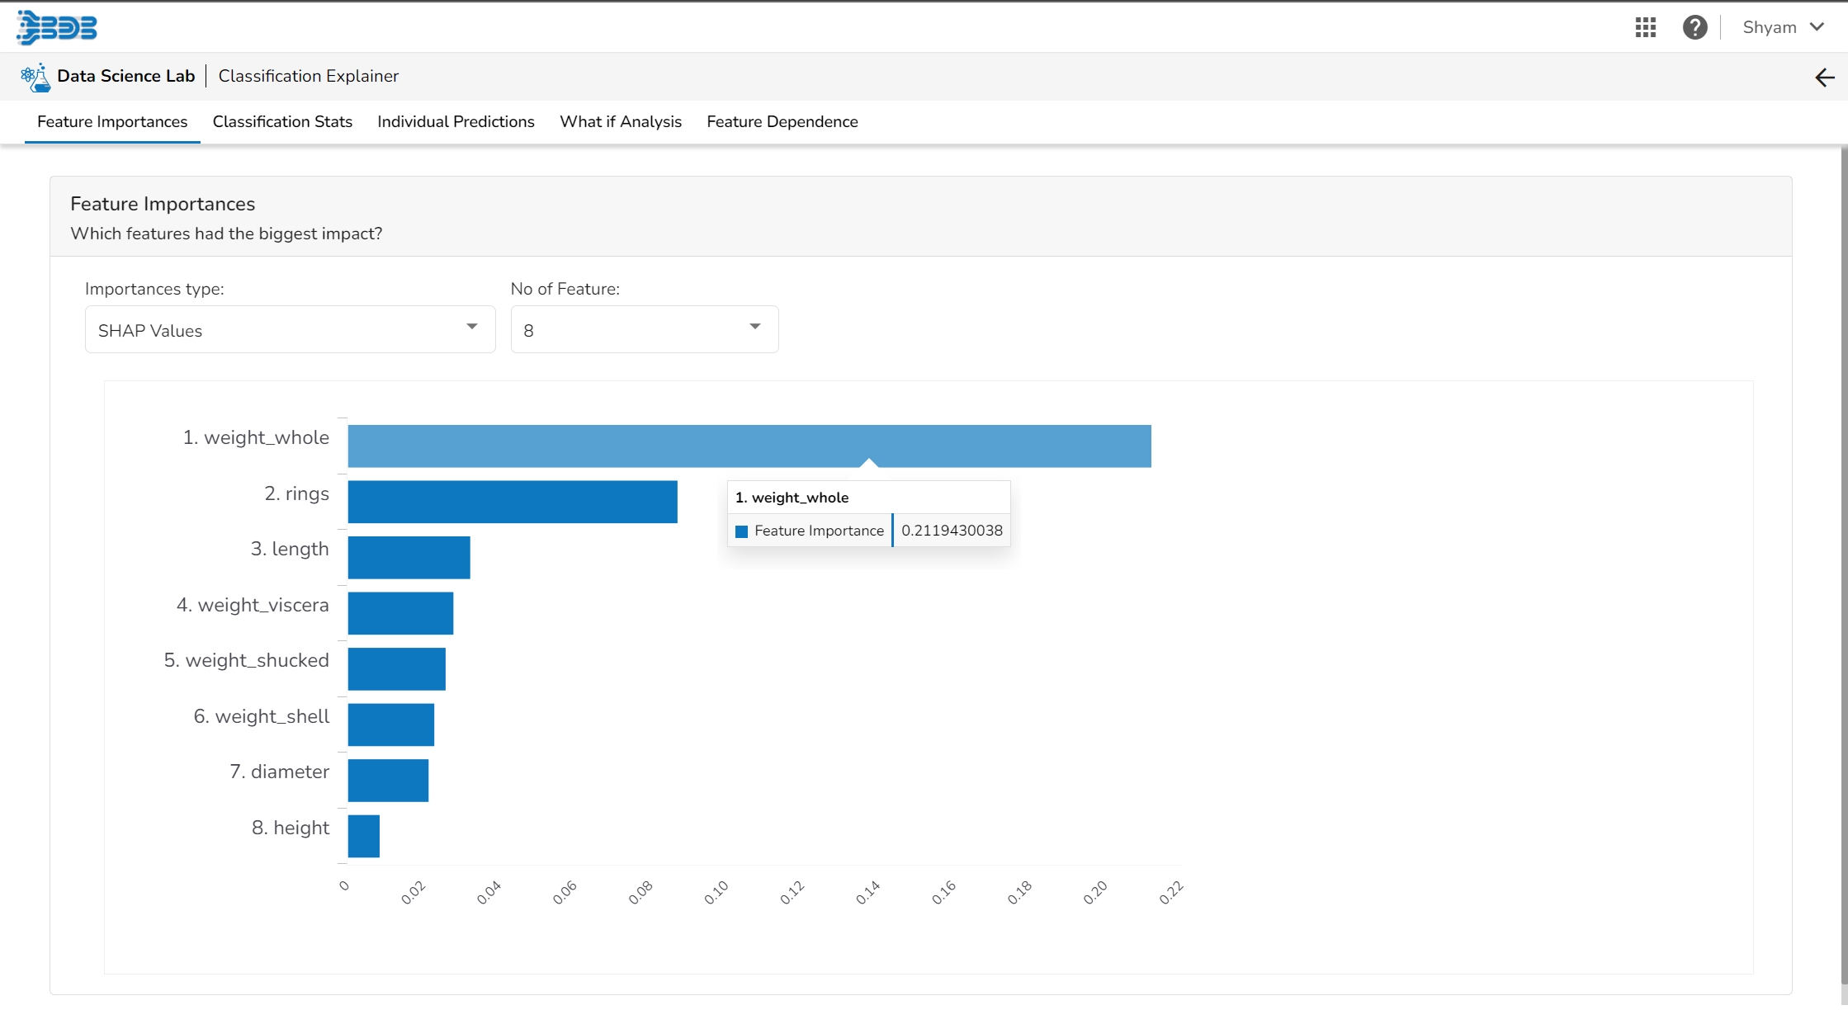Click the weight_viscera bar in chart
This screenshot has width=1848, height=1010.
(x=400, y=613)
